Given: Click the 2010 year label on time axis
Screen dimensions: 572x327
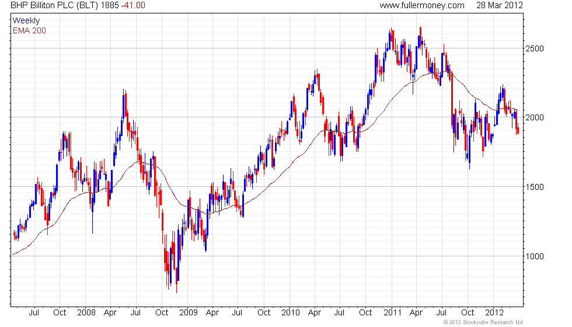Looking at the screenshot, I should [x=291, y=313].
